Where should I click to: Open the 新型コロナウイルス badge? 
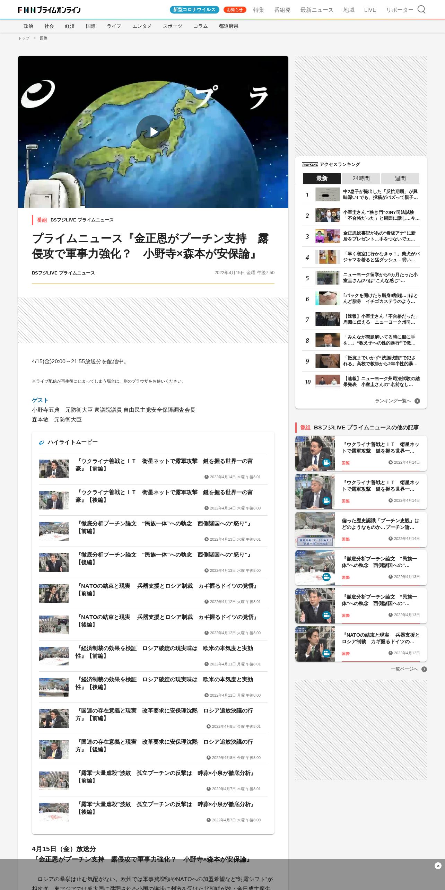[194, 10]
